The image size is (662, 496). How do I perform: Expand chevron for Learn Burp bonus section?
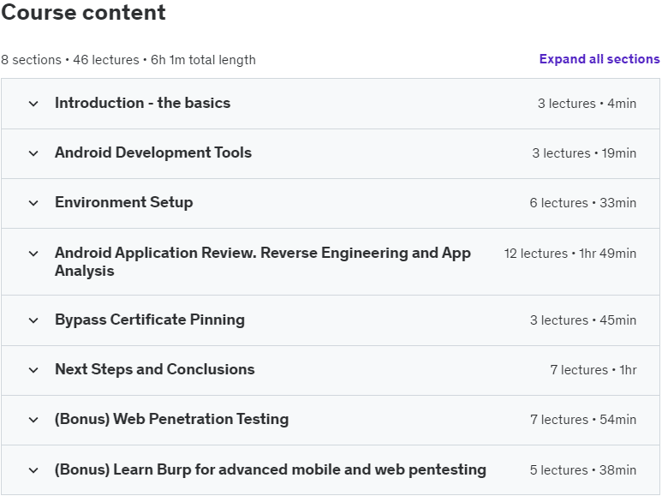[x=33, y=470]
